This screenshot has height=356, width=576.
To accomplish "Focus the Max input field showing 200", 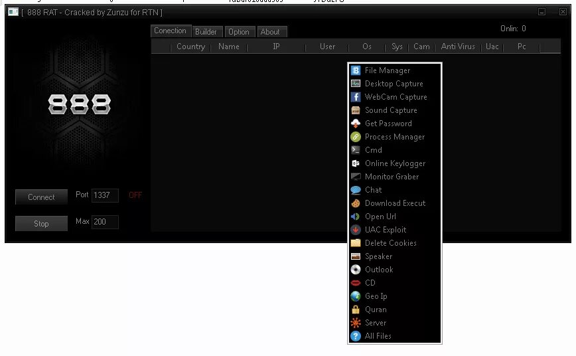I will (x=105, y=222).
